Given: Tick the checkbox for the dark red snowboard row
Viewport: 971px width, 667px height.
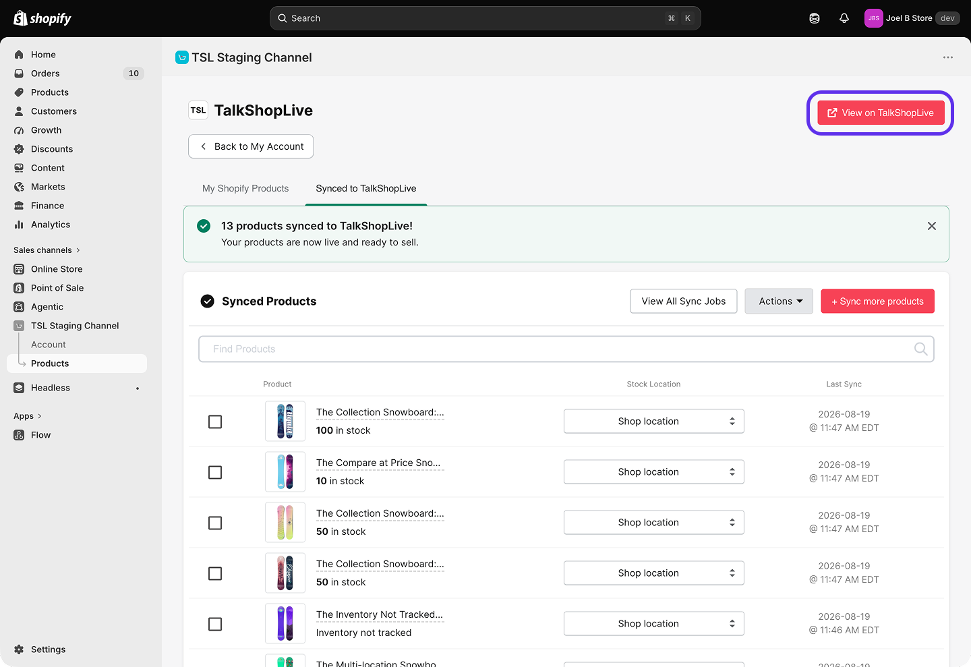Looking at the screenshot, I should [x=215, y=573].
